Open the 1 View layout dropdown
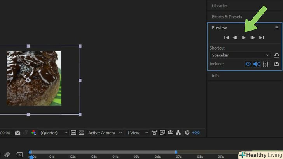Viewport: 283px width, 159px height. tap(138, 133)
